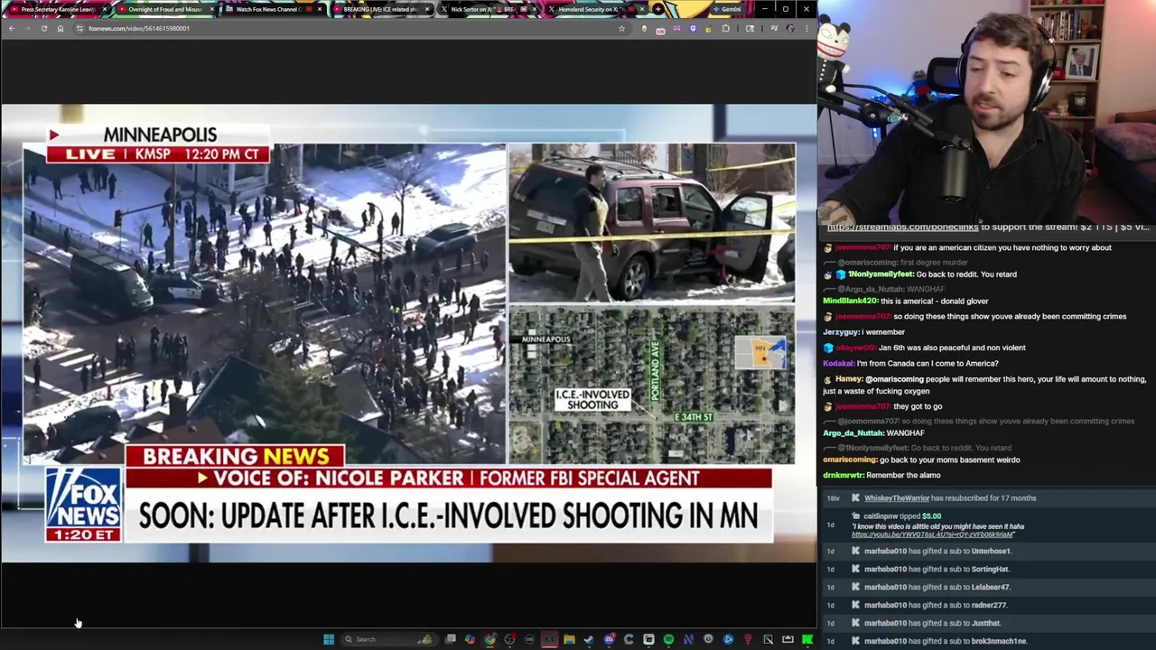Close the Oversight of Fraud tab
1156x650 pixels.
pos(212,9)
